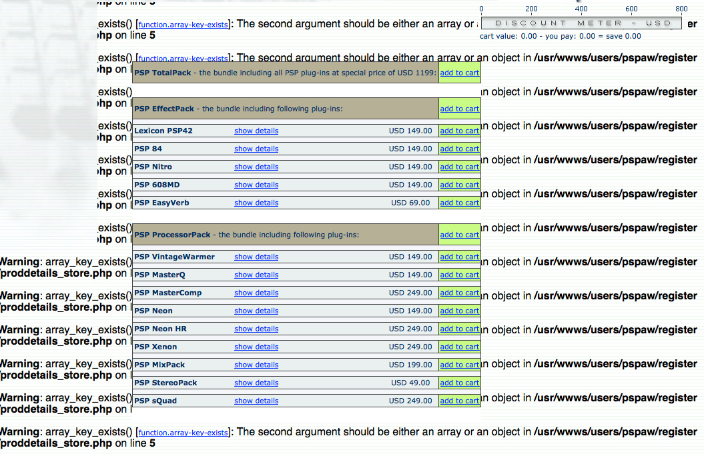Add PSP MixPack to cart
This screenshot has width=704, height=454.
pos(459,365)
